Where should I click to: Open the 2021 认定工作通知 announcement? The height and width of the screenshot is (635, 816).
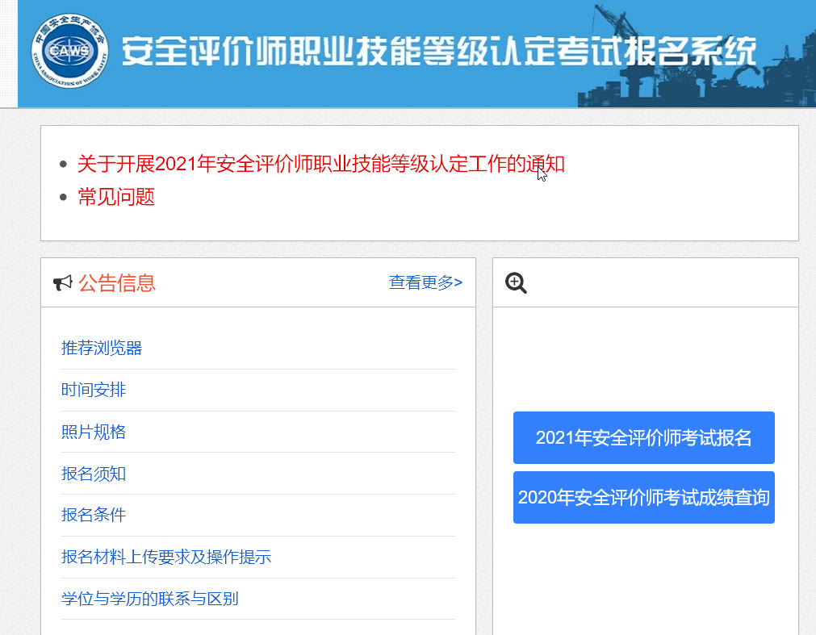click(x=320, y=164)
